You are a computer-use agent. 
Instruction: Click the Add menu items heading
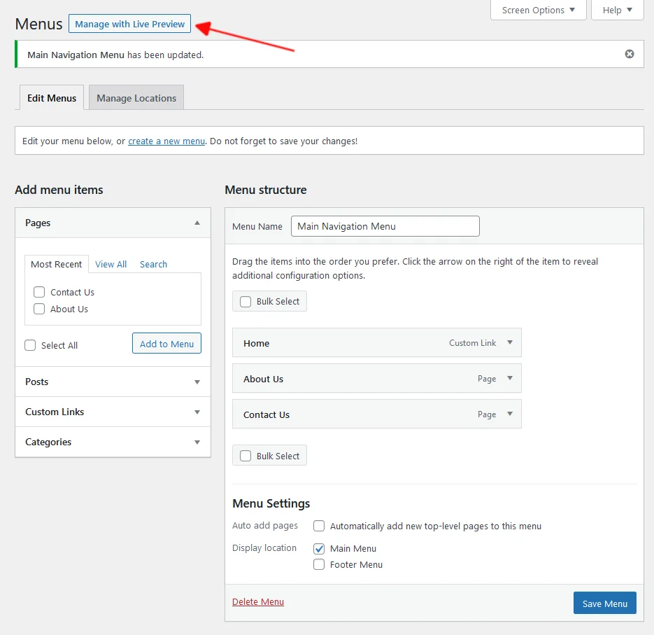pos(59,190)
